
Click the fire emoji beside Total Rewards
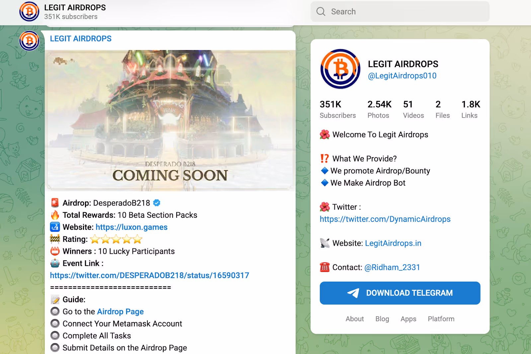pyautogui.click(x=55, y=215)
